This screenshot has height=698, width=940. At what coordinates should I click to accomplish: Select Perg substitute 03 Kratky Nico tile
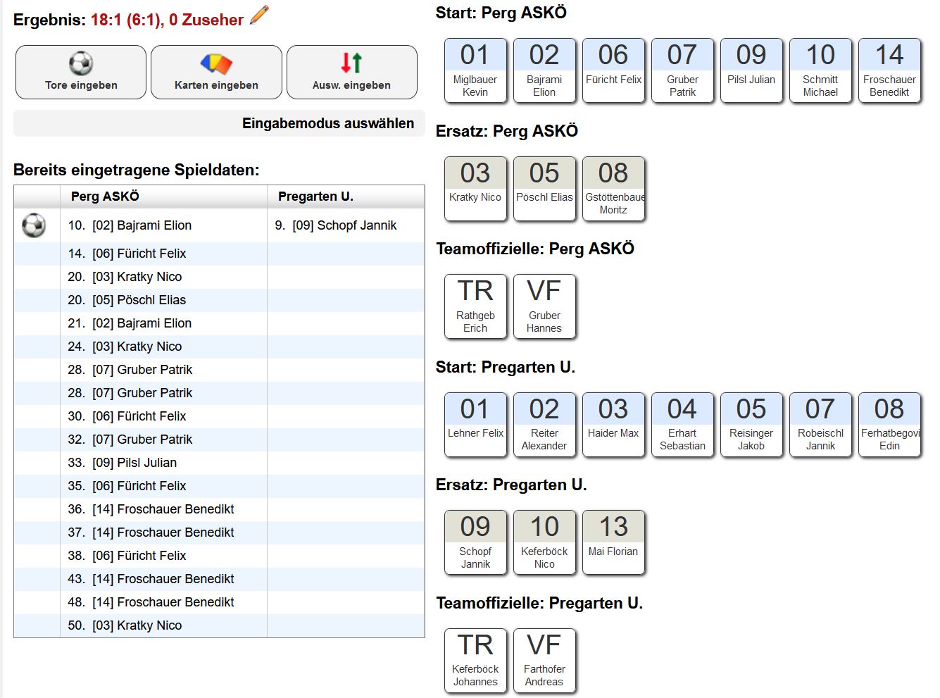475,189
